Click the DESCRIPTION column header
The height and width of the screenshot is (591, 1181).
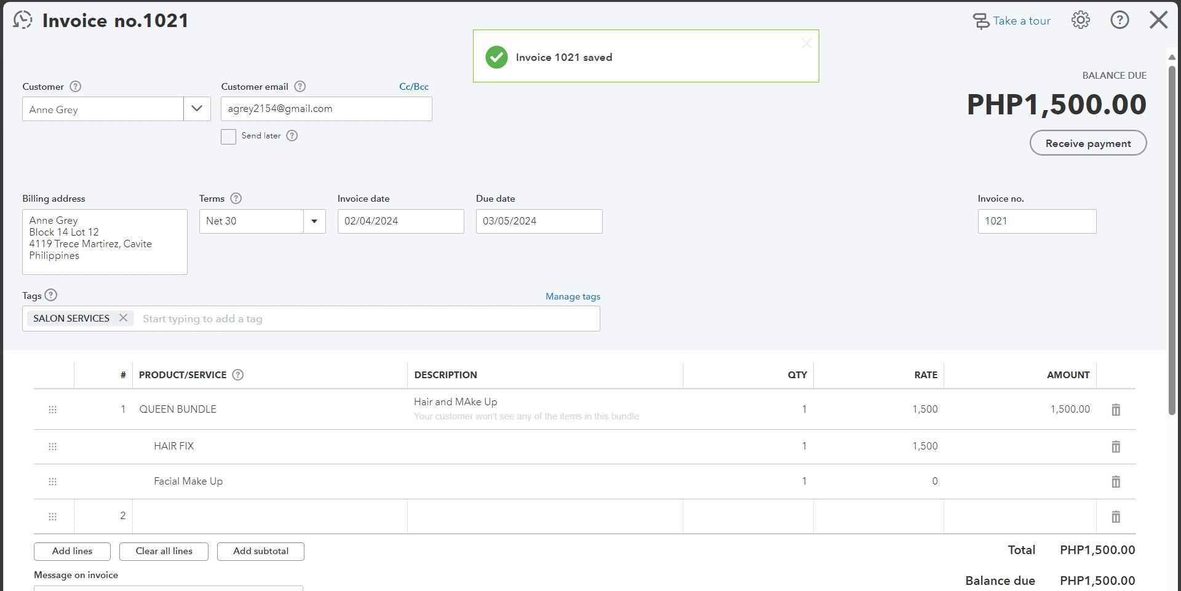446,375
